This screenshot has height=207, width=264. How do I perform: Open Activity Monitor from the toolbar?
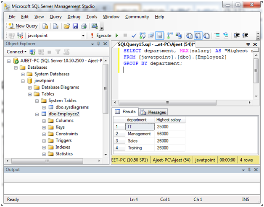pyautogui.click(x=95, y=26)
